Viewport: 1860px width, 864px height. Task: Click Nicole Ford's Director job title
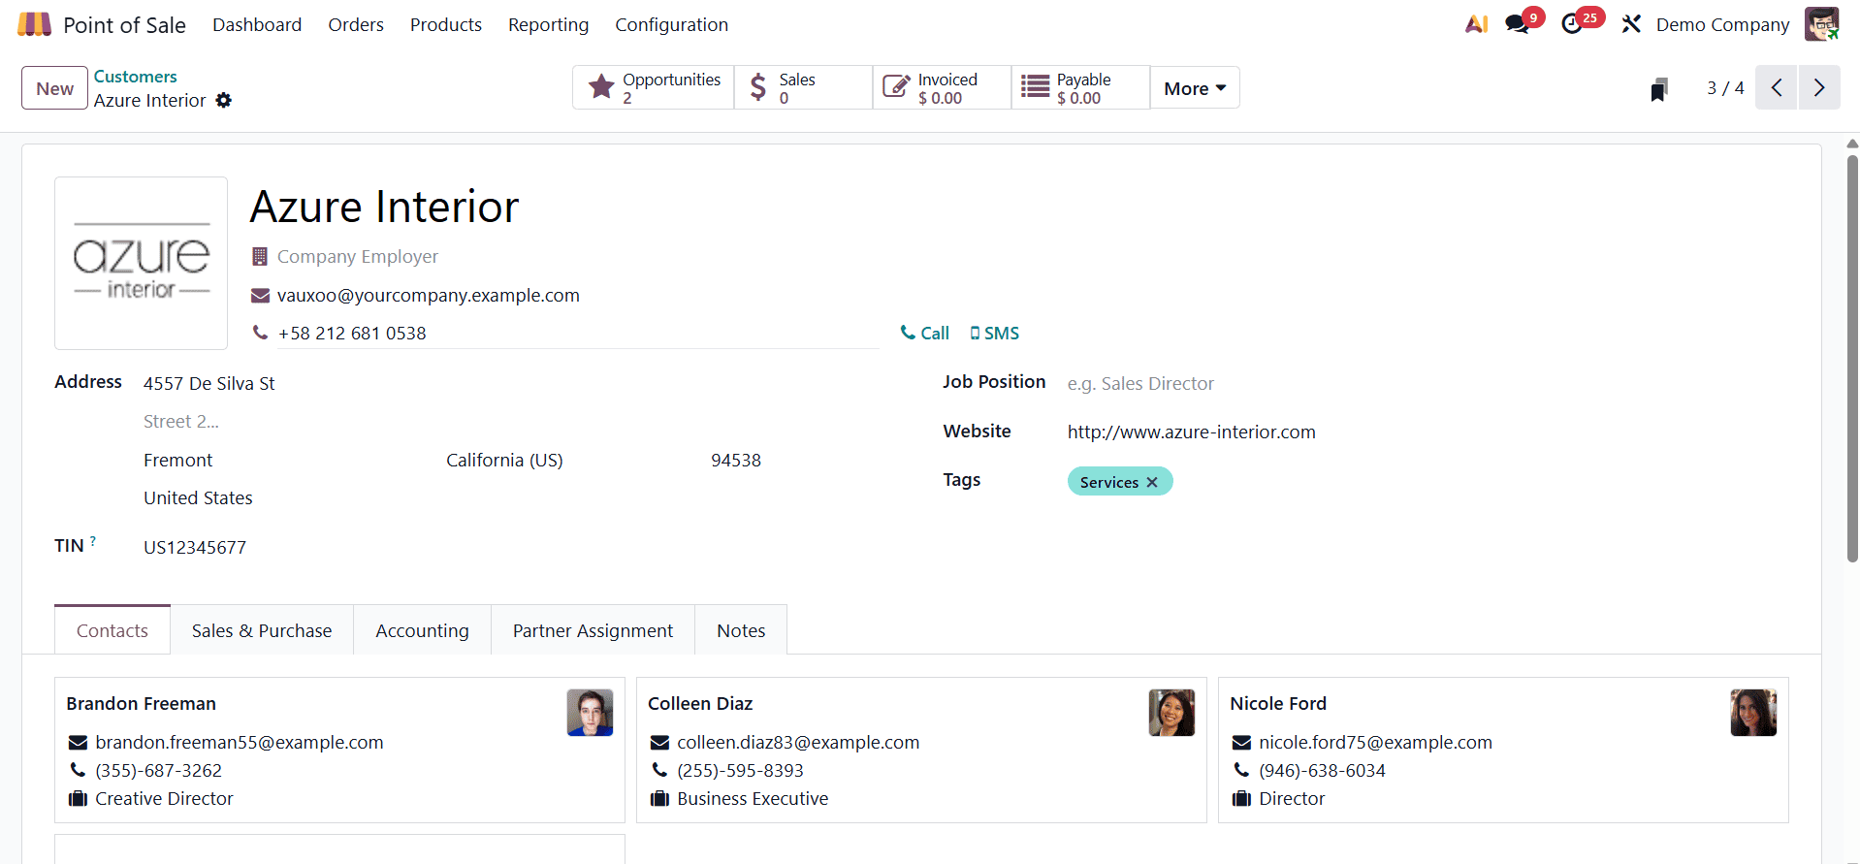pyautogui.click(x=1292, y=799)
